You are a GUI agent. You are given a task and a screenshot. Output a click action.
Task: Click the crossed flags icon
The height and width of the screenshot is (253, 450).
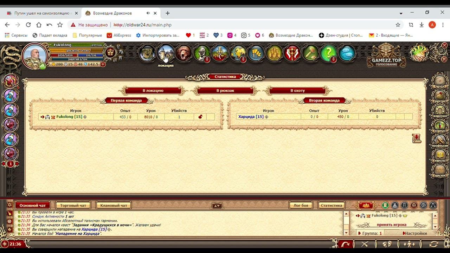(x=256, y=53)
